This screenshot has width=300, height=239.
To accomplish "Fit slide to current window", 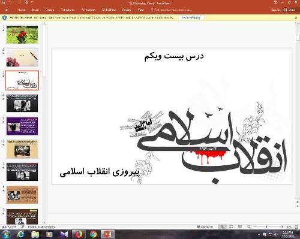I will [296, 227].
